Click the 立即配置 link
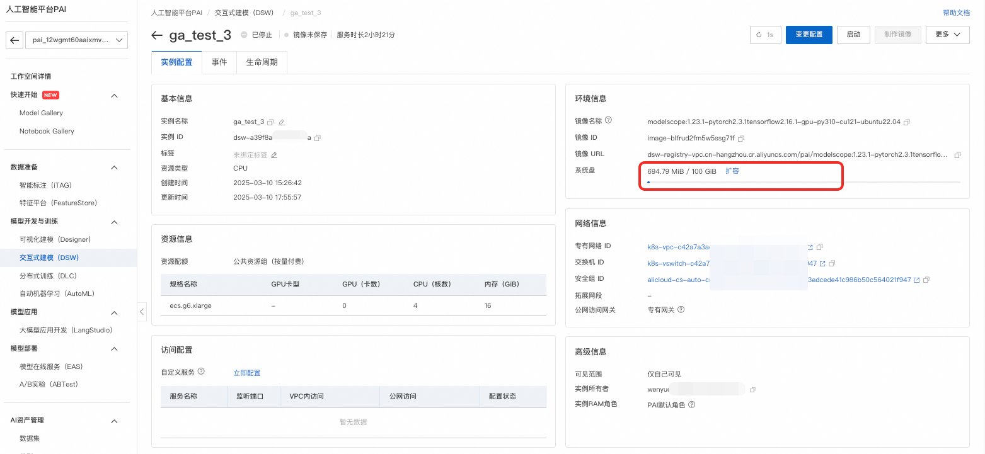The image size is (985, 454). pos(246,373)
